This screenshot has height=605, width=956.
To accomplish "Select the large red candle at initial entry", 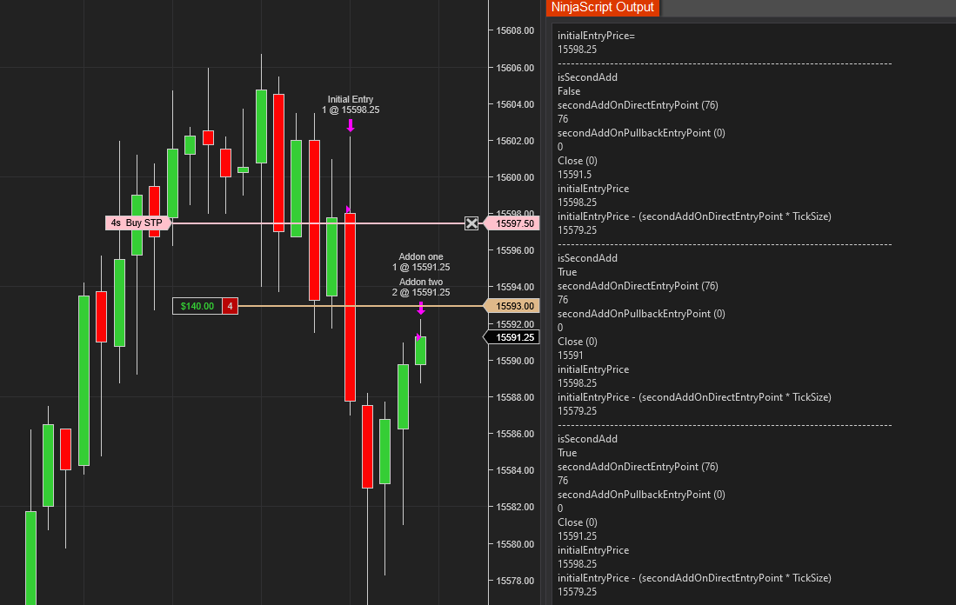I will point(350,307).
